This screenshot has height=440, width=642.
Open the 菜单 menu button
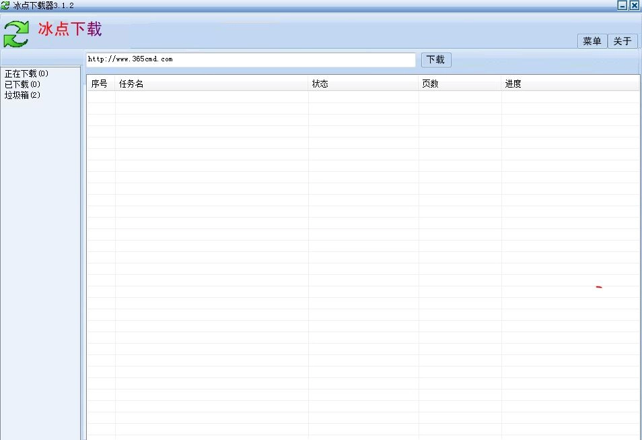pos(592,40)
